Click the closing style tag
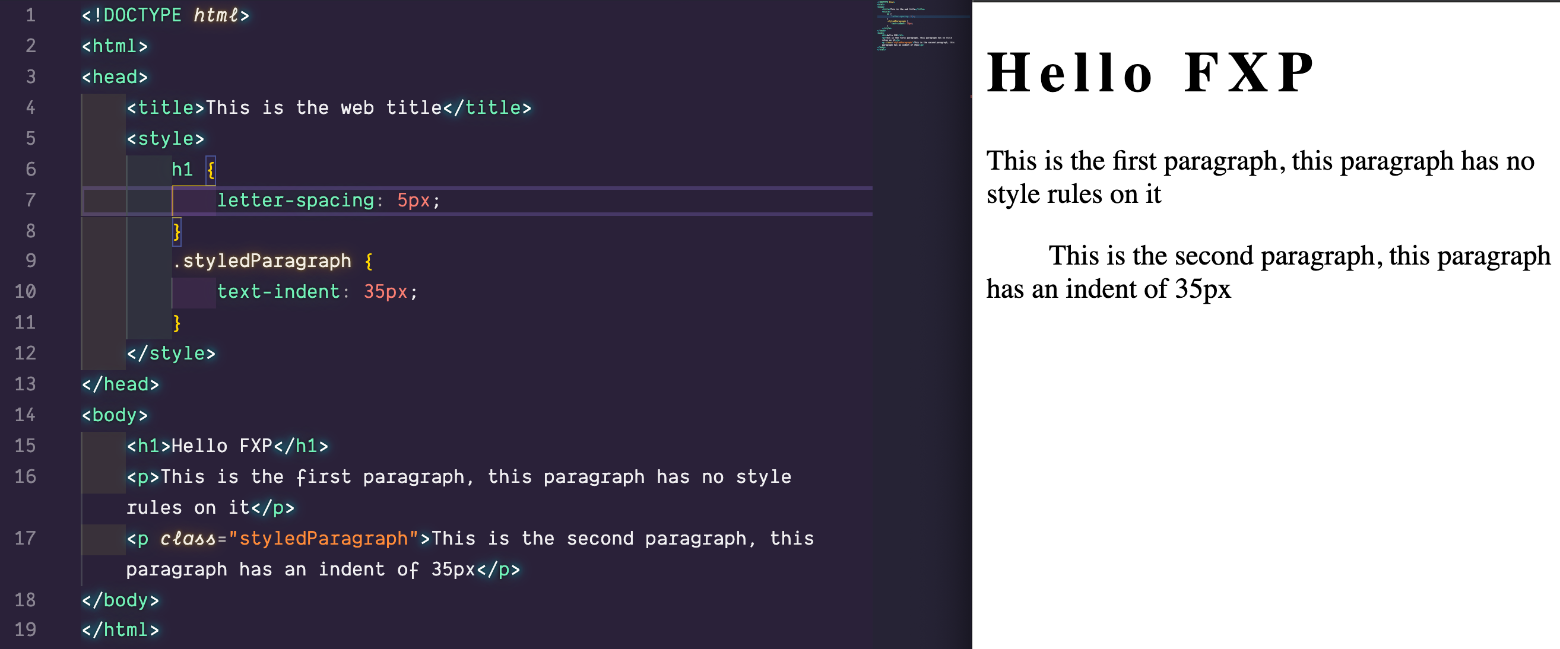This screenshot has height=649, width=1560. (x=171, y=354)
